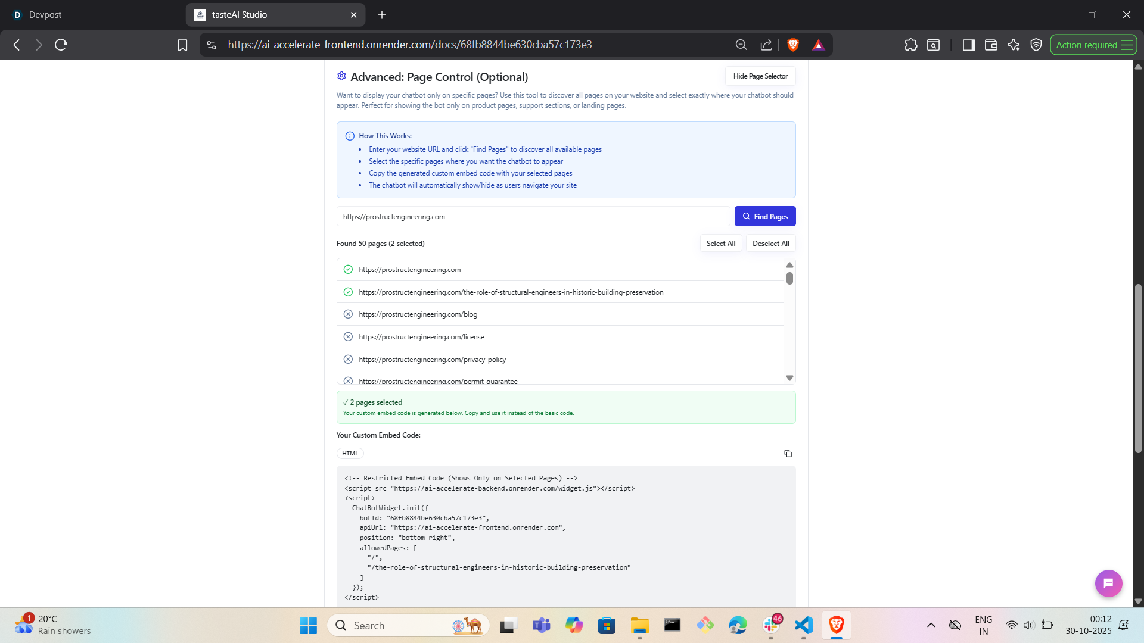Image resolution: width=1144 pixels, height=643 pixels.
Task: Click the Find Pages button
Action: [764, 217]
